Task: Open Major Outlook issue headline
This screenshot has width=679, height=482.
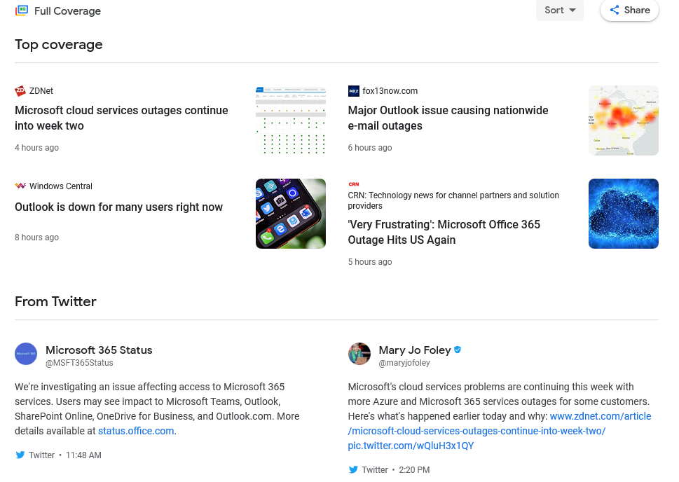Action: click(x=448, y=118)
